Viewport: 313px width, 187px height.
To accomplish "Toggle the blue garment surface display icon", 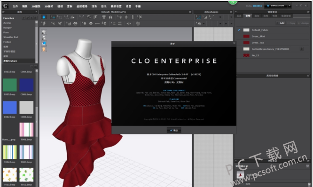I will pos(44,43).
